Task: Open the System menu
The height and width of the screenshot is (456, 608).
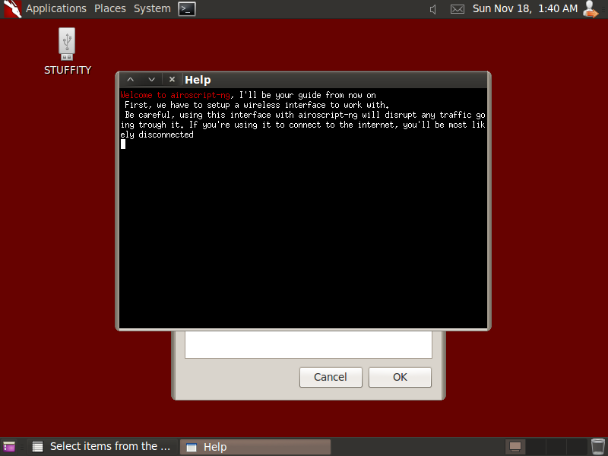Action: pos(152,8)
